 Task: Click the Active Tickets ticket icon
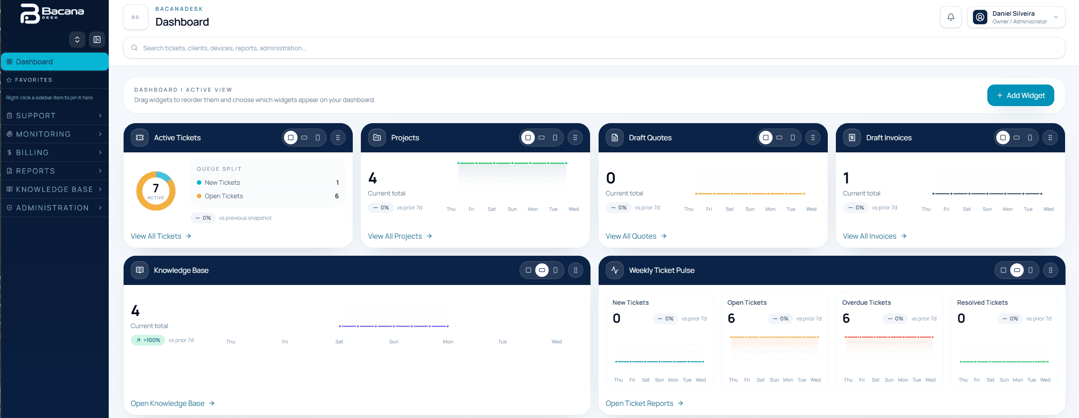tap(140, 138)
